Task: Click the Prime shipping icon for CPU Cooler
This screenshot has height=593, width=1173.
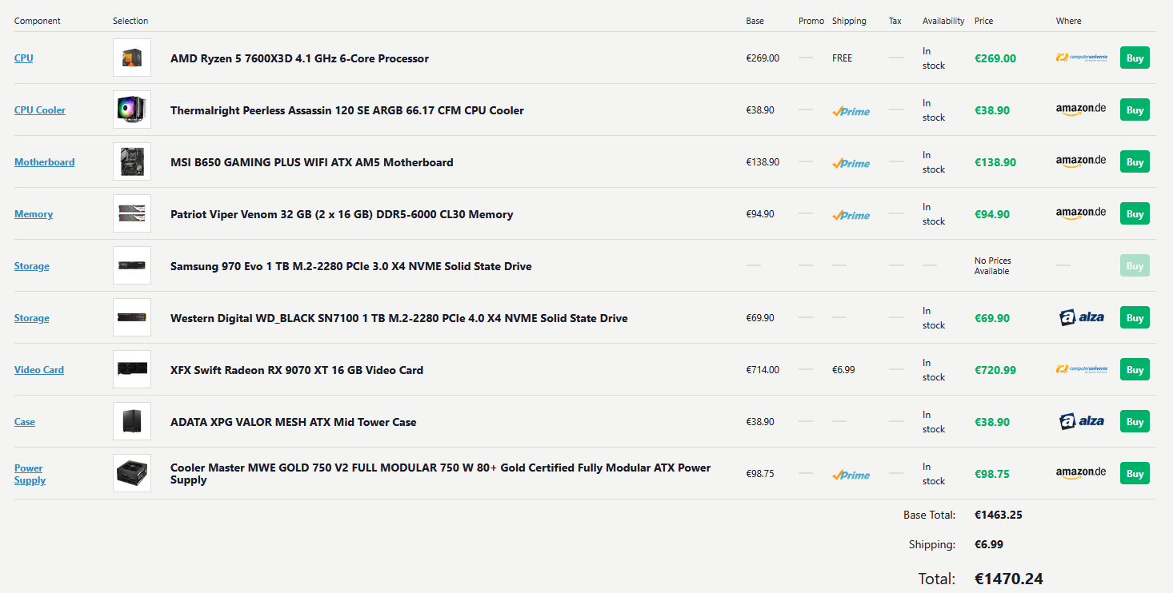Action: (x=851, y=111)
